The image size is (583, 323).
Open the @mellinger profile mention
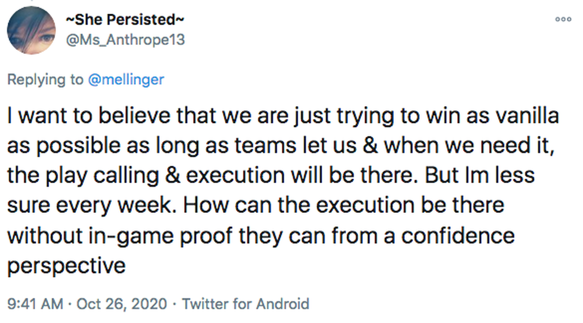point(126,80)
